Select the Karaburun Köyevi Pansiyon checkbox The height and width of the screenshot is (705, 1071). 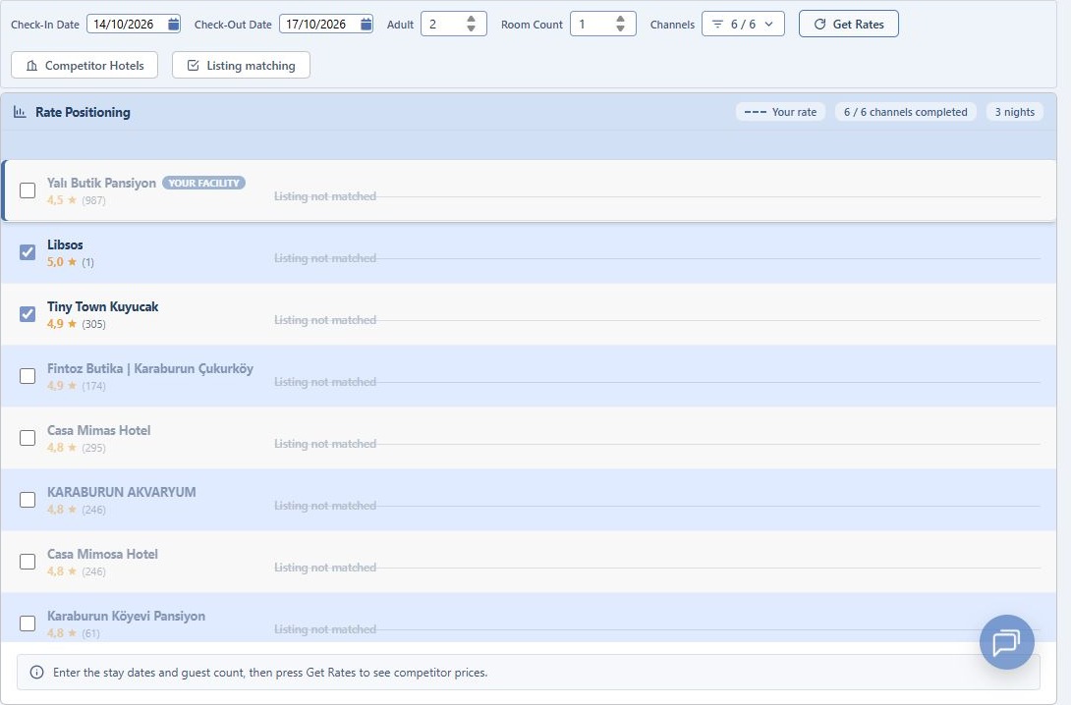(x=28, y=624)
